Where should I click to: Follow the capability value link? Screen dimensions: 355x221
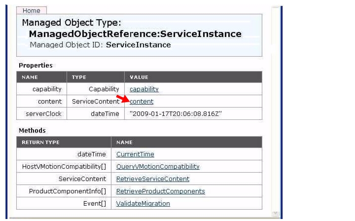(x=144, y=89)
